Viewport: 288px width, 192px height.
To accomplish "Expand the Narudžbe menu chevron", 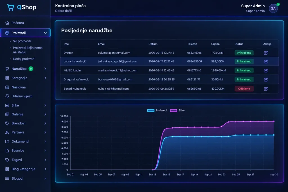I will (45, 69).
